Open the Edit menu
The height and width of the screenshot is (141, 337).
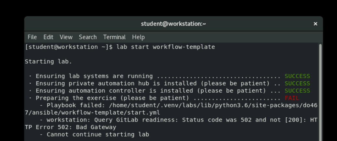(48, 37)
